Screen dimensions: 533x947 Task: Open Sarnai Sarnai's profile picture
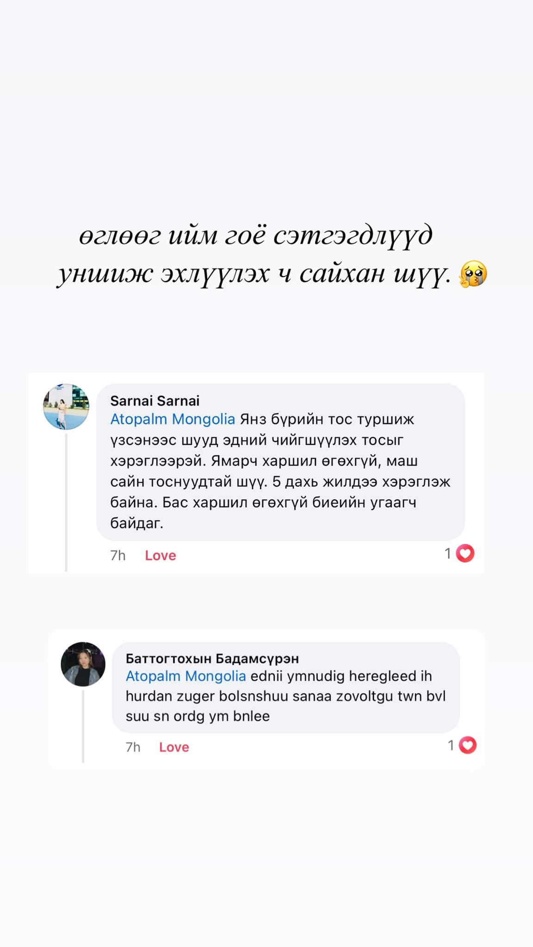pos(66,407)
